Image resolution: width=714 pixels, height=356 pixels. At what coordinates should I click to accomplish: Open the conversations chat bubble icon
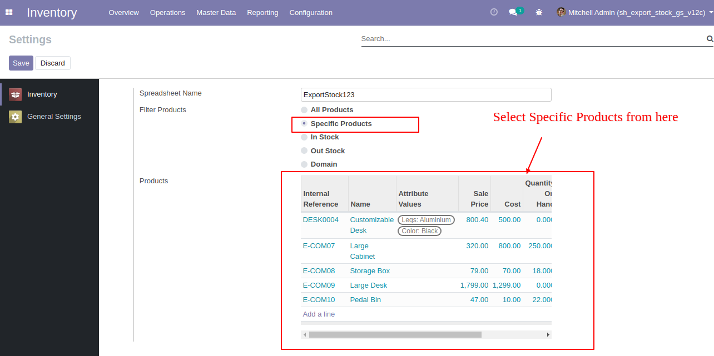tap(513, 12)
